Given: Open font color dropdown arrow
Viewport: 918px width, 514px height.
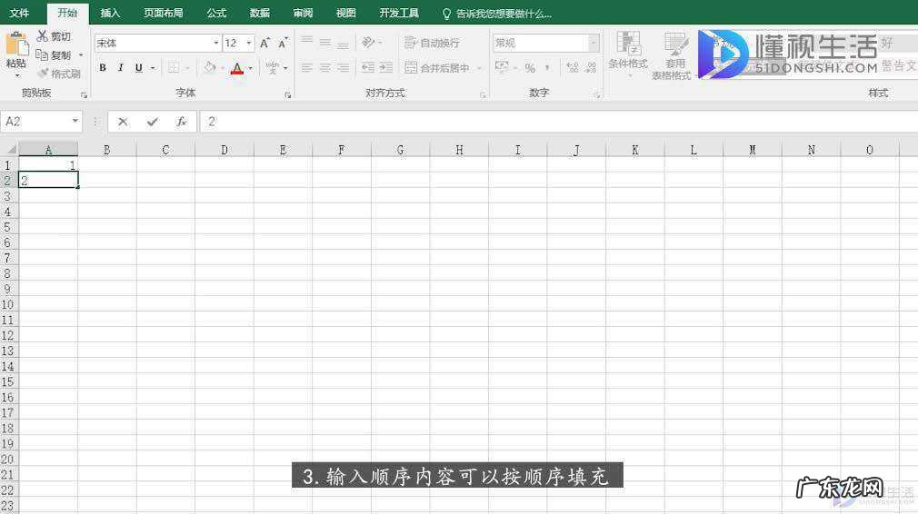Looking at the screenshot, I should (251, 68).
